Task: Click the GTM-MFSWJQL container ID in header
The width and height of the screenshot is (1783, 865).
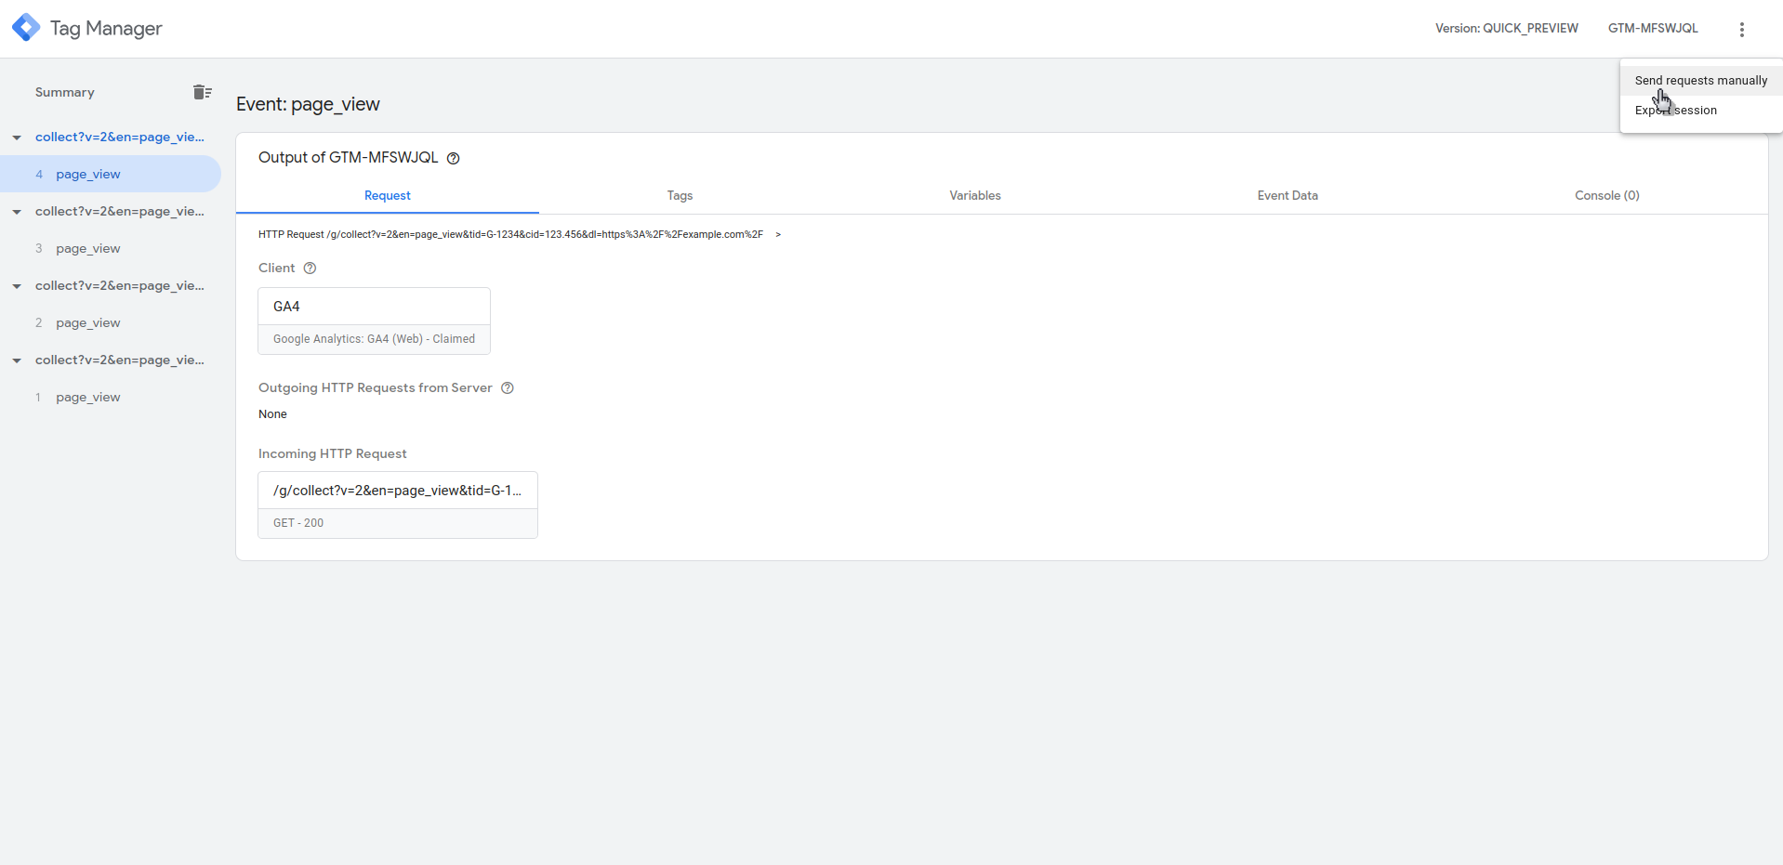Action: click(1653, 28)
